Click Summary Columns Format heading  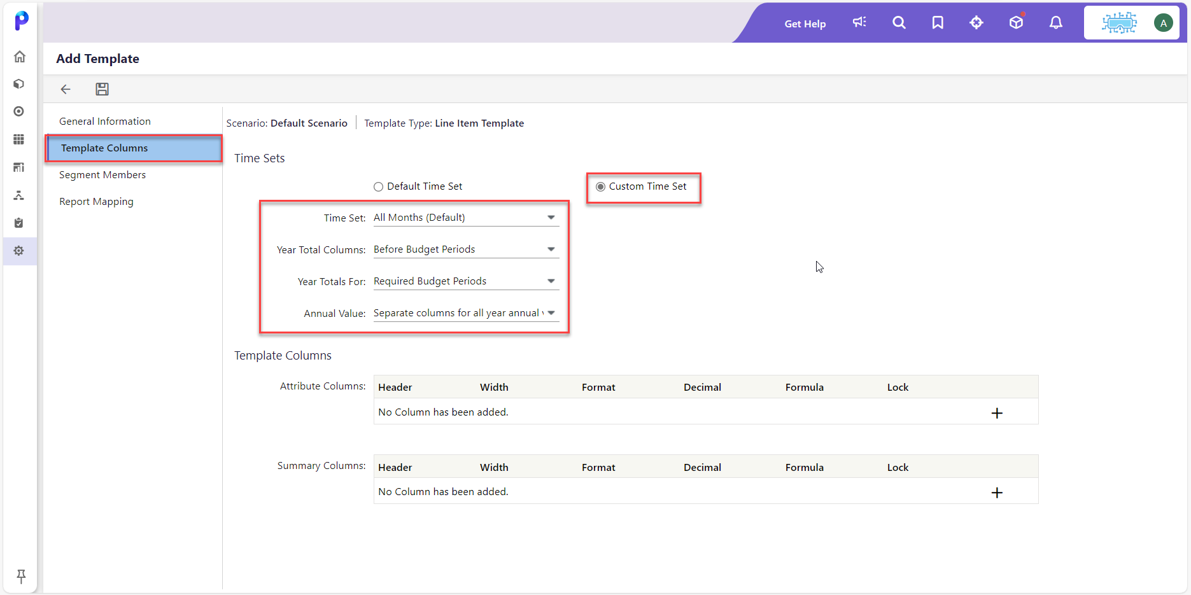598,467
